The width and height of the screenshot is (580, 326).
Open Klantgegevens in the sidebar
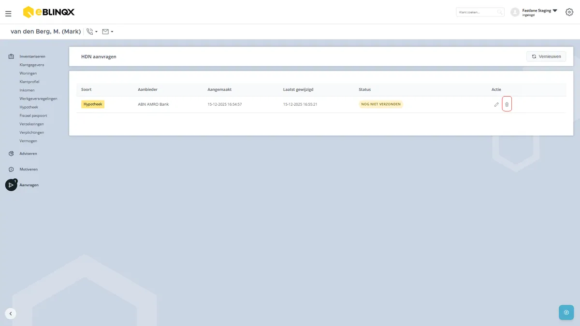click(32, 65)
